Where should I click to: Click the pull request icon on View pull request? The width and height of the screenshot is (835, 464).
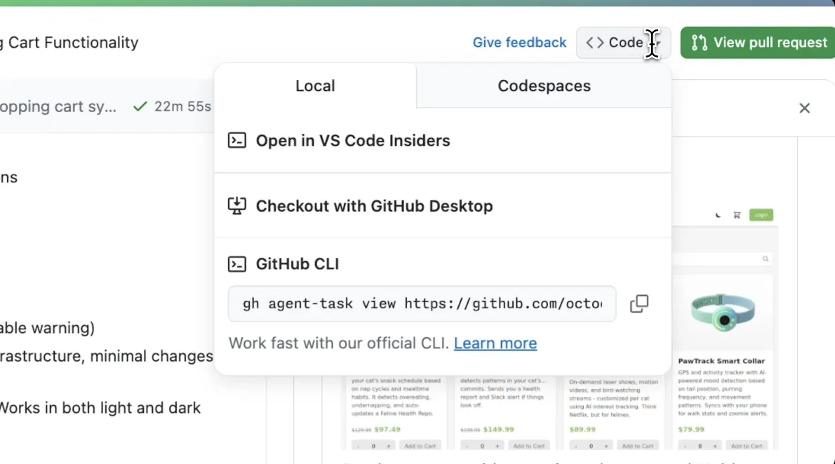click(699, 43)
